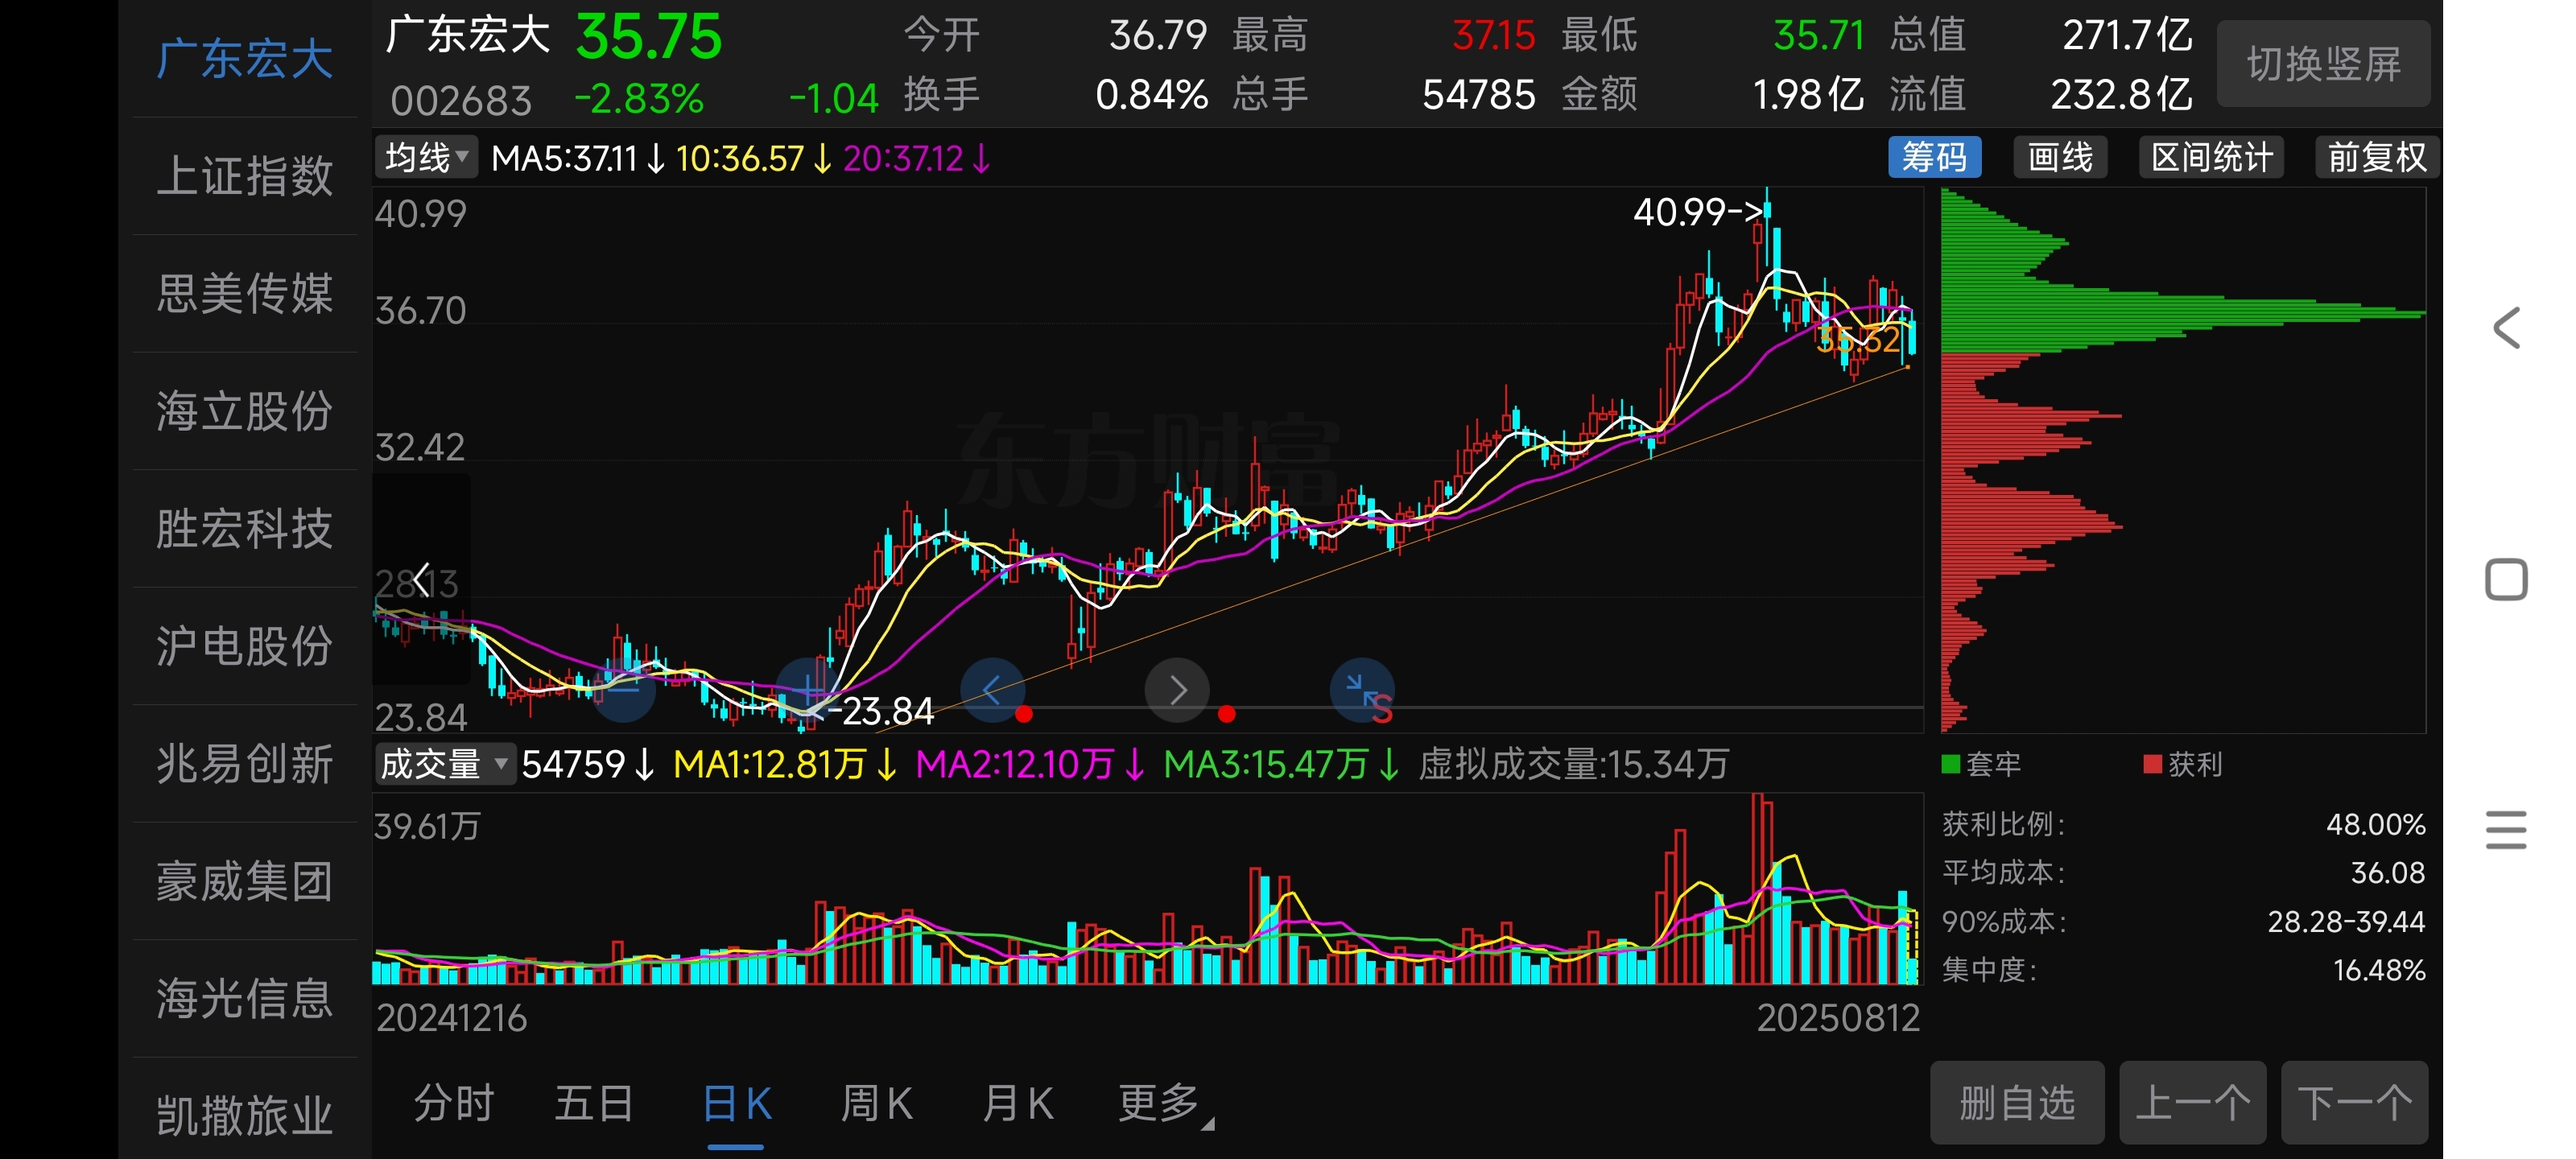2576x1159 pixels.
Task: Zoom in chart with plus circle
Action: pyautogui.click(x=808, y=690)
